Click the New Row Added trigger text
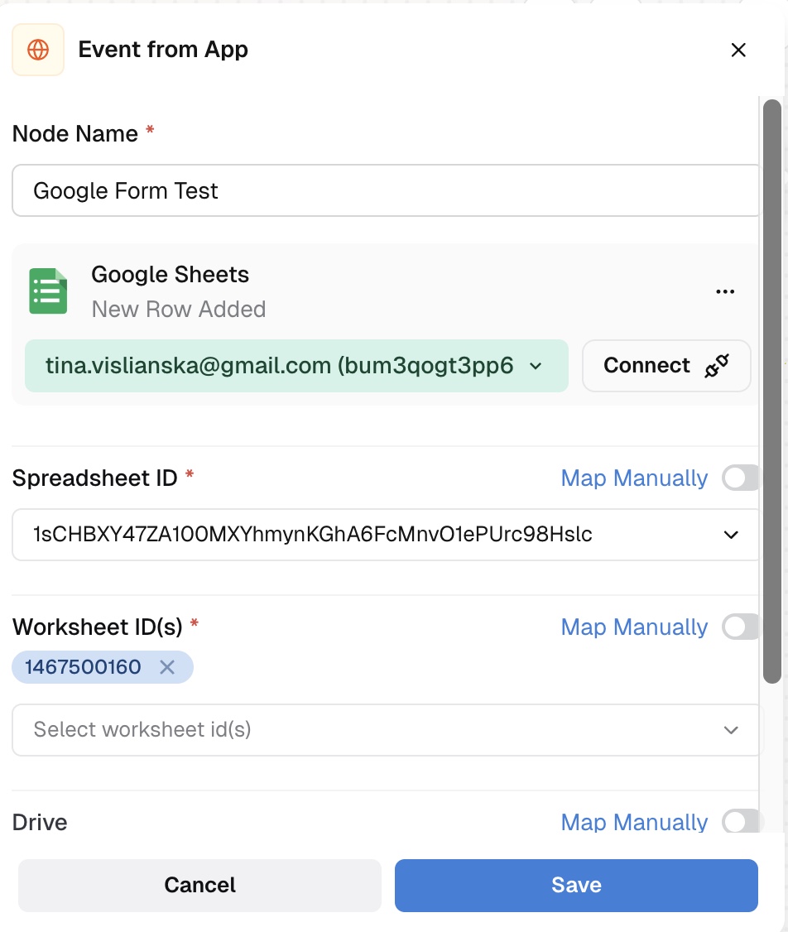The height and width of the screenshot is (932, 788). click(x=178, y=309)
